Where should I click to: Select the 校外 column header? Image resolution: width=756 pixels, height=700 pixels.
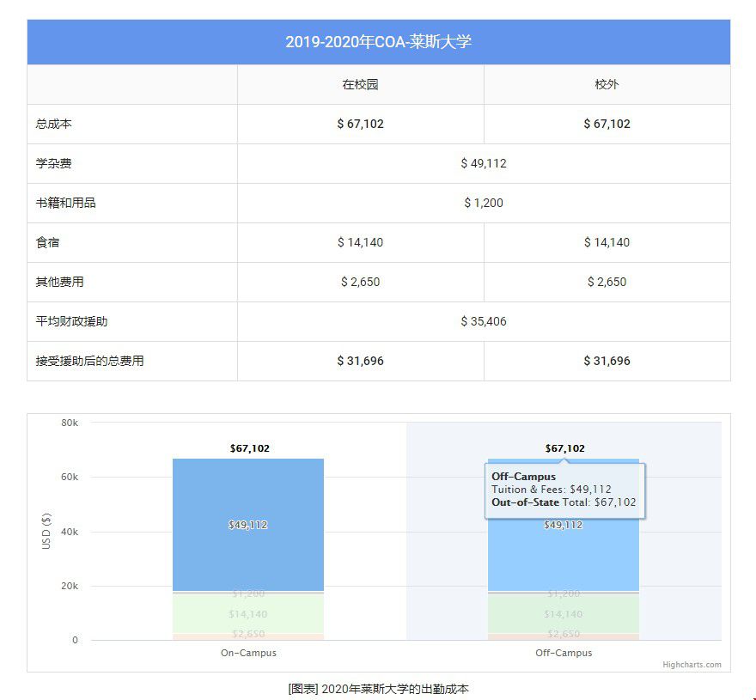(607, 84)
